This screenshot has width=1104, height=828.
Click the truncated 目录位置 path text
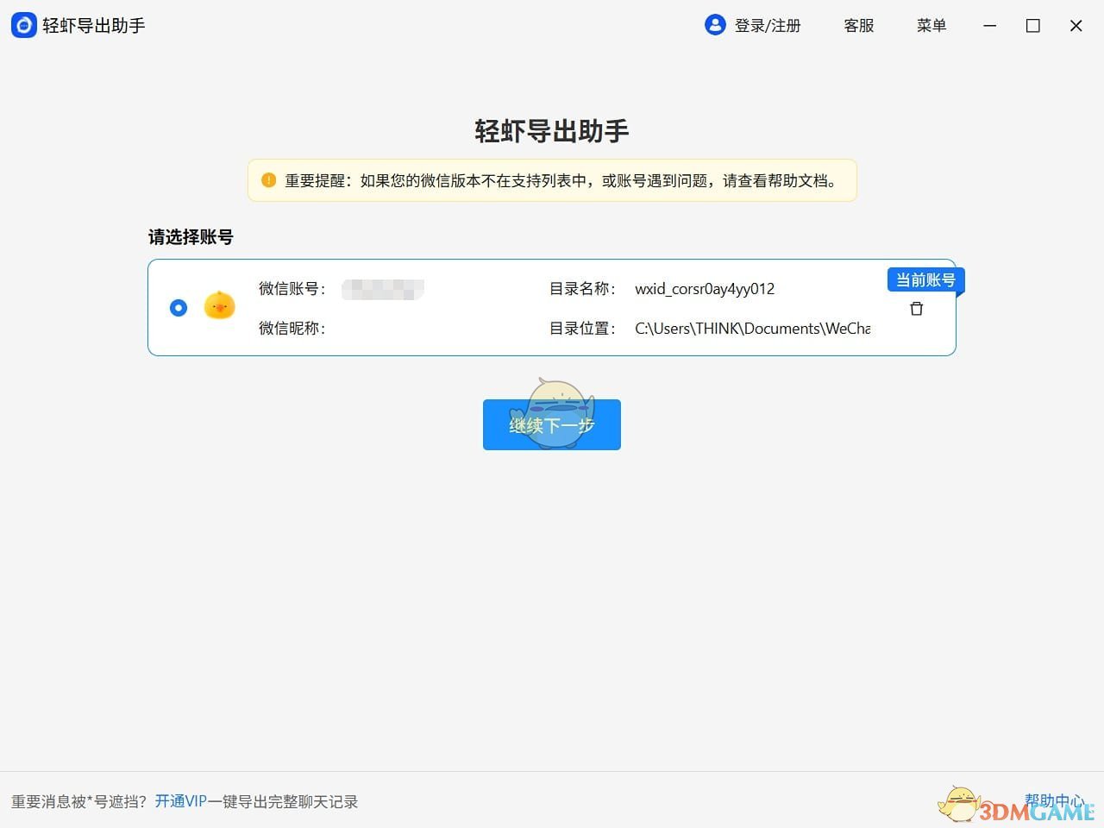click(752, 329)
